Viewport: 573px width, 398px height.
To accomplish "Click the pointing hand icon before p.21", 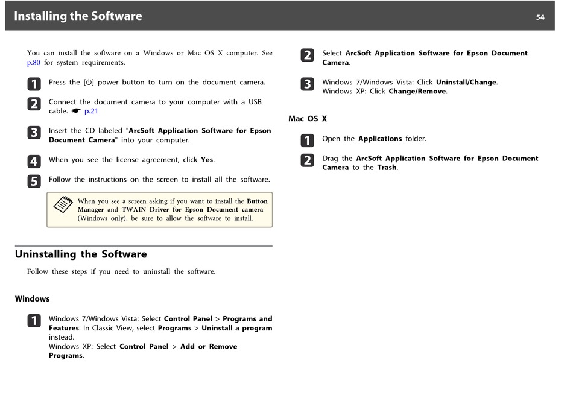I will click(x=76, y=111).
